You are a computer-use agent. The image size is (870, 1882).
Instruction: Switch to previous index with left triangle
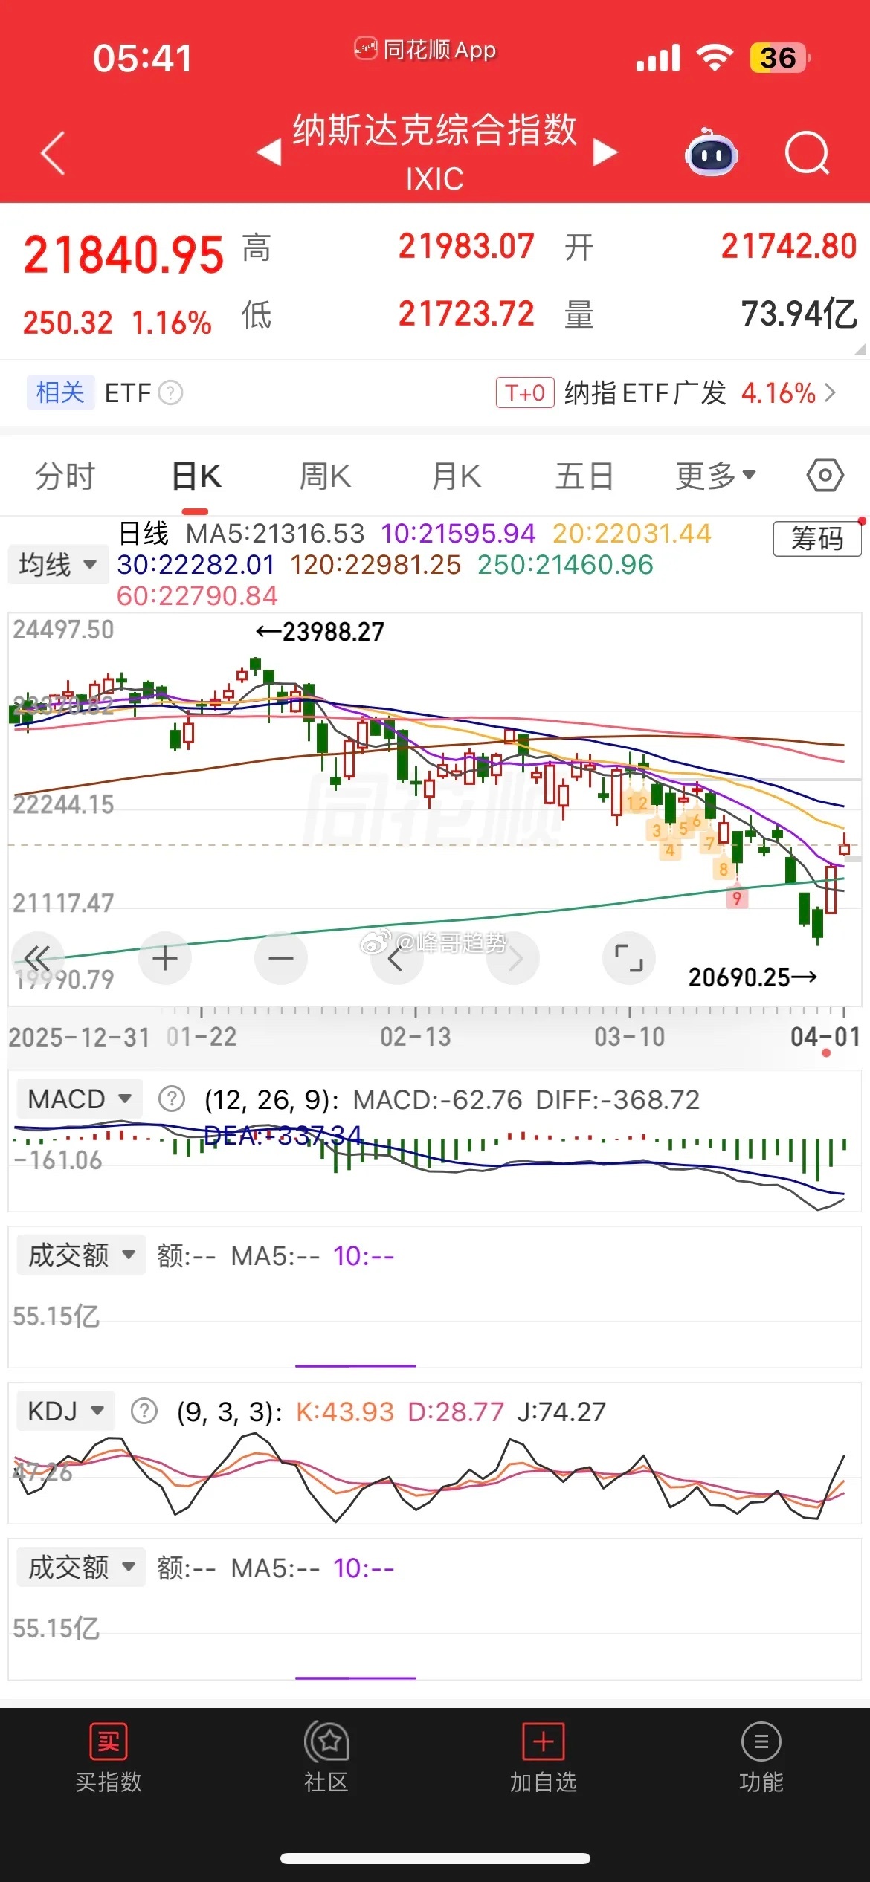point(268,152)
